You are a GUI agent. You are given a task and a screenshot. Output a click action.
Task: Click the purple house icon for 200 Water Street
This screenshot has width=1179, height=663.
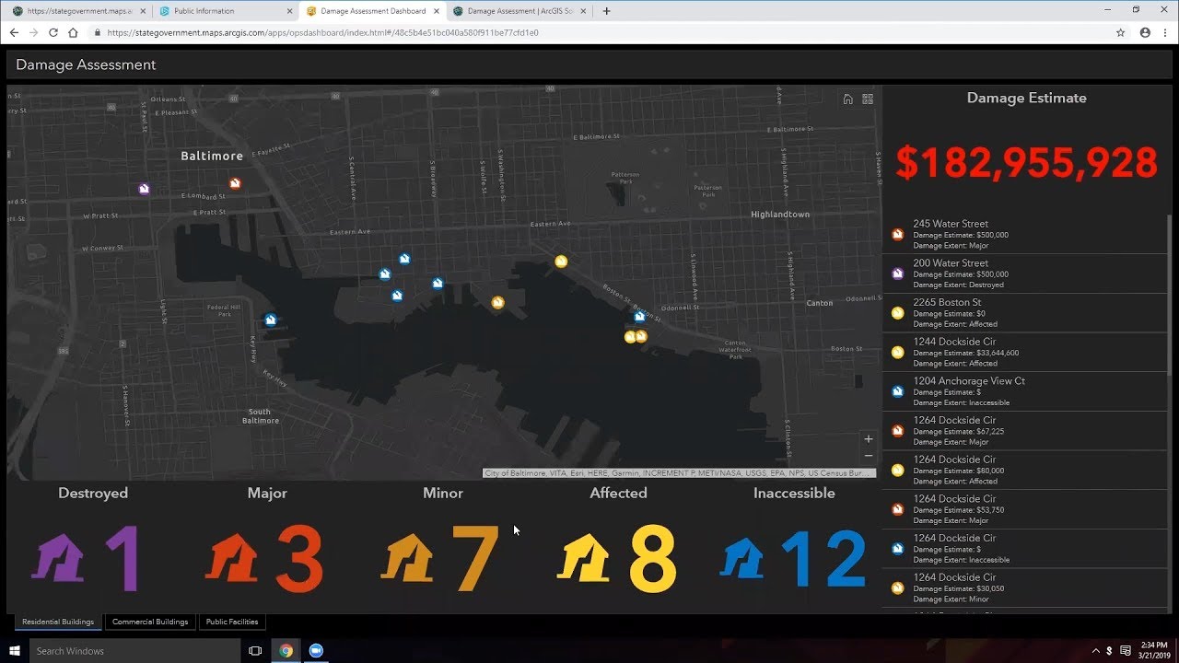point(897,273)
